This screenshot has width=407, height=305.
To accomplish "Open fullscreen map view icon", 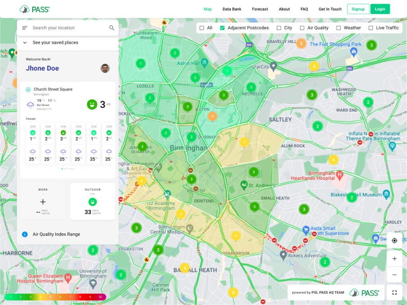I will click(x=394, y=292).
